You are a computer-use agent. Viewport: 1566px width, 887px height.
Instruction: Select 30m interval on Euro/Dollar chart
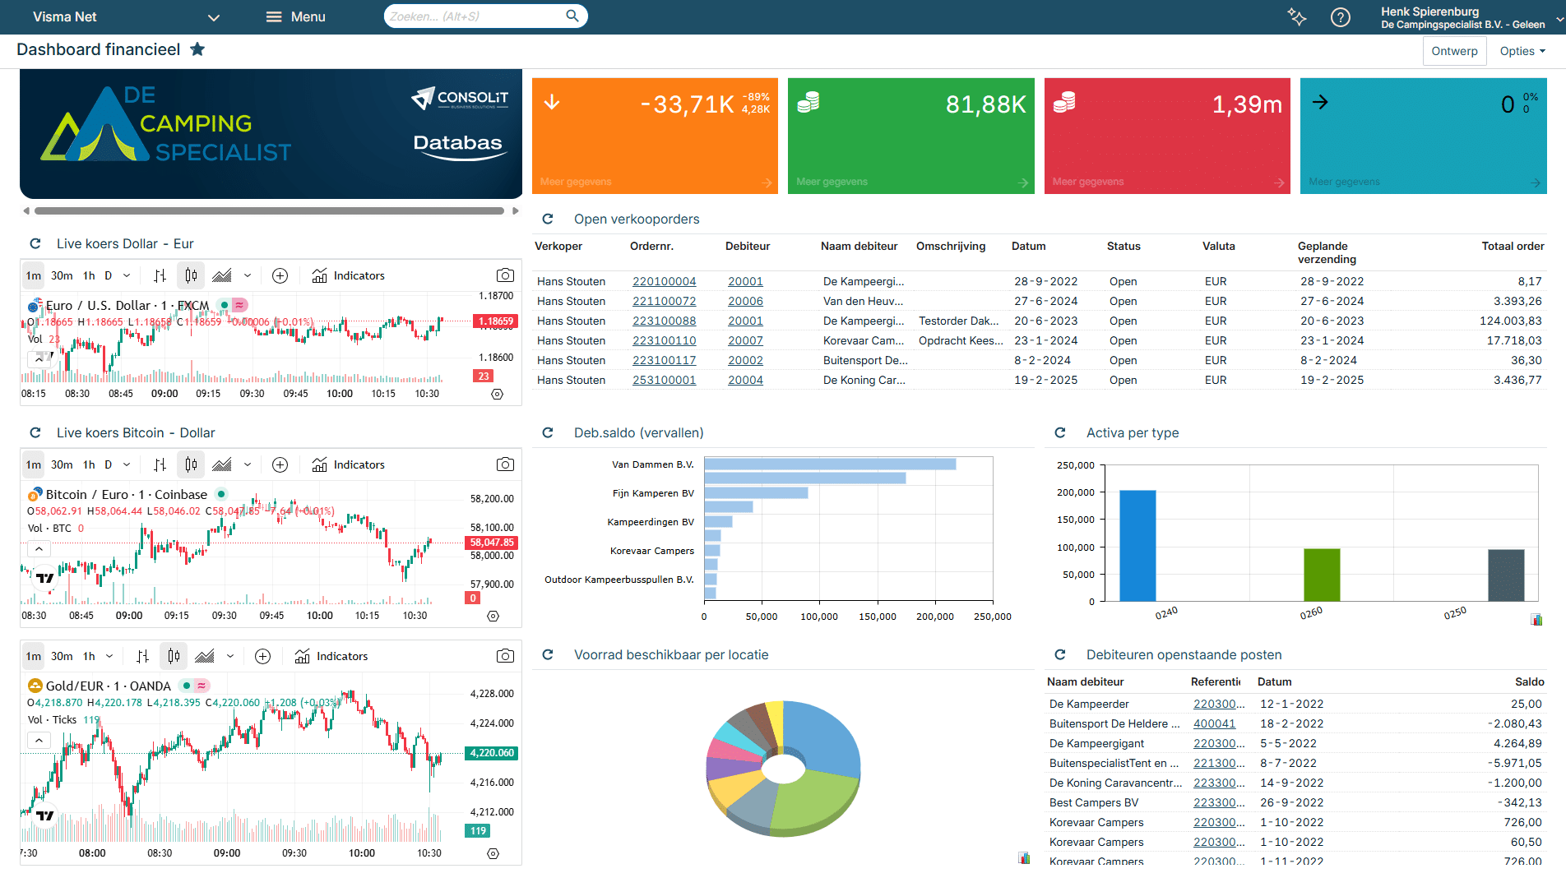tap(62, 275)
